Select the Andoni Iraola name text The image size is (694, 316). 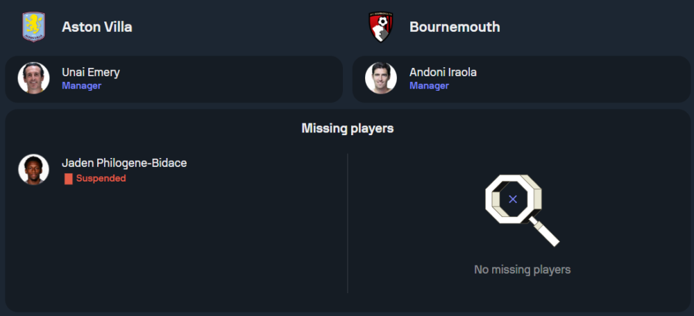click(x=443, y=72)
